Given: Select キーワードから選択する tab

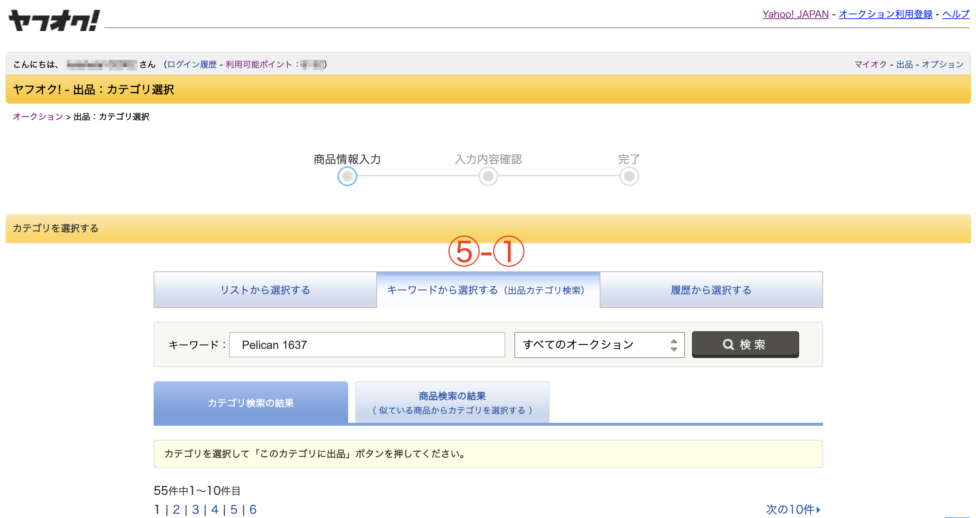Looking at the screenshot, I should 488,290.
